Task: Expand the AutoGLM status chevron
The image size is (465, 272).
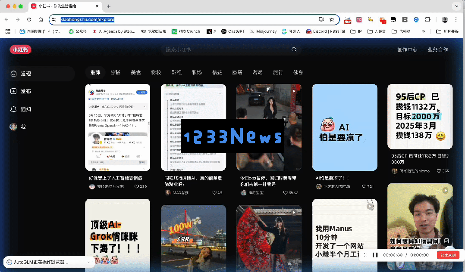Action: pos(88,262)
